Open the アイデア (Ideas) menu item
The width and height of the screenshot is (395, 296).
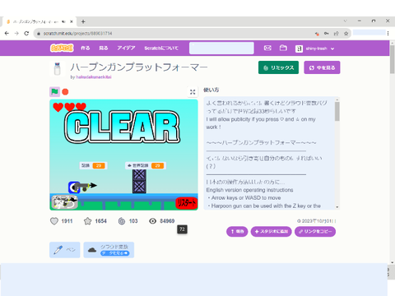tap(126, 49)
